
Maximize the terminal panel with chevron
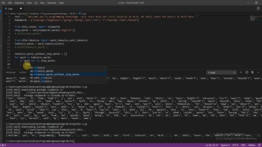(x=258, y=73)
